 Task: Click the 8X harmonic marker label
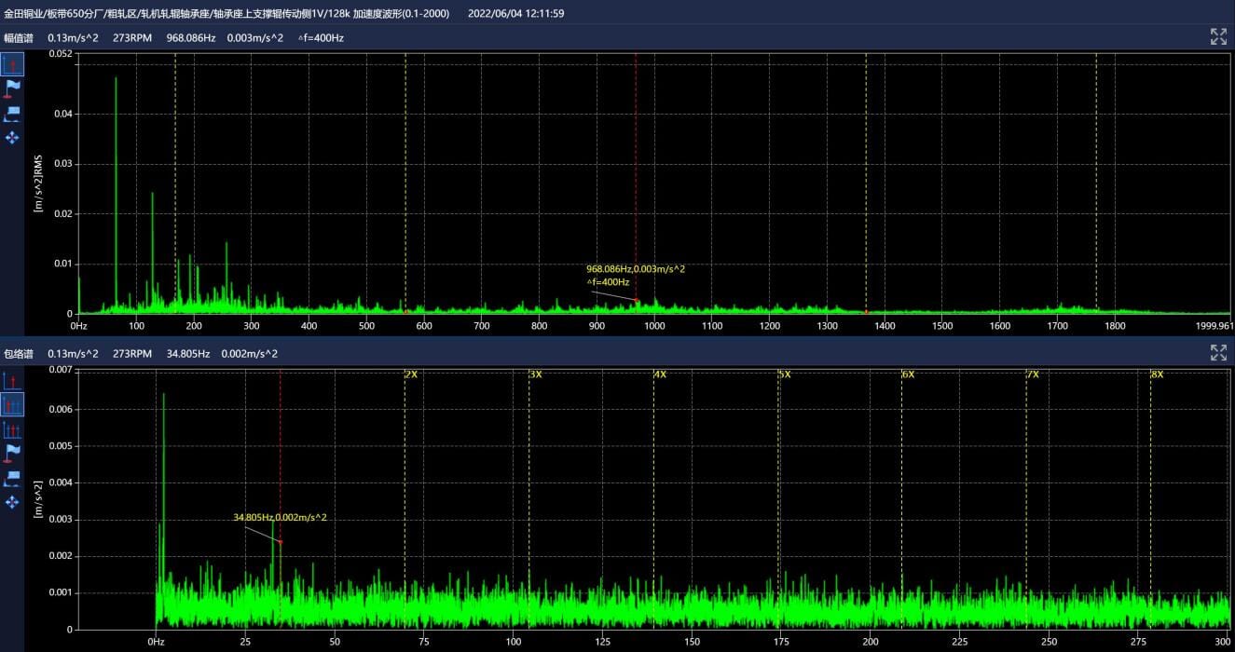[x=1157, y=374]
